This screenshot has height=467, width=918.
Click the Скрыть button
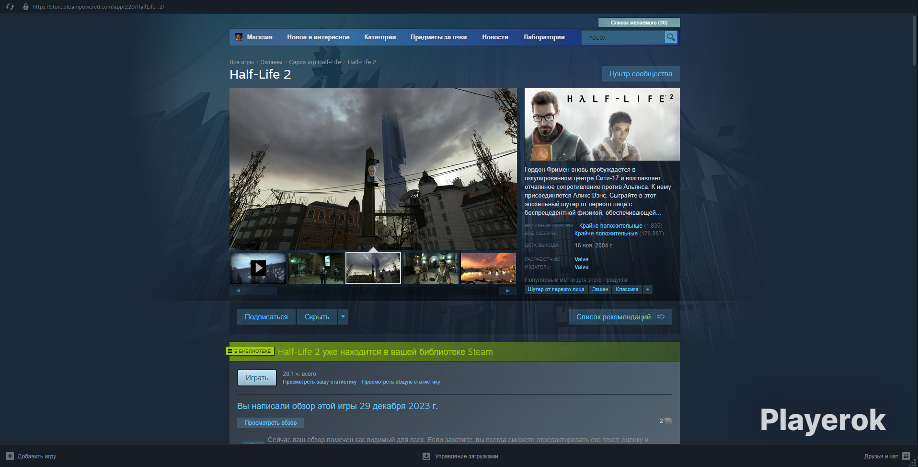click(317, 317)
